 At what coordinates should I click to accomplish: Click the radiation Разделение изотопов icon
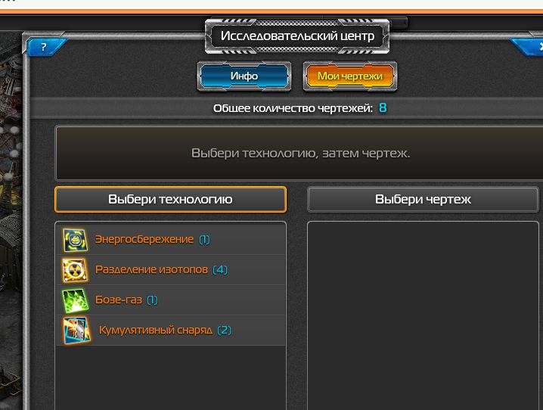(x=75, y=270)
